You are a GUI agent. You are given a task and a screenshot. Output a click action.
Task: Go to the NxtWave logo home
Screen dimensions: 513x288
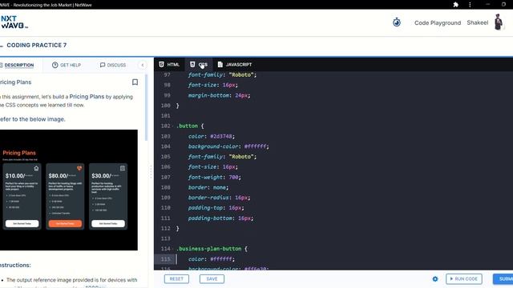pos(14,22)
